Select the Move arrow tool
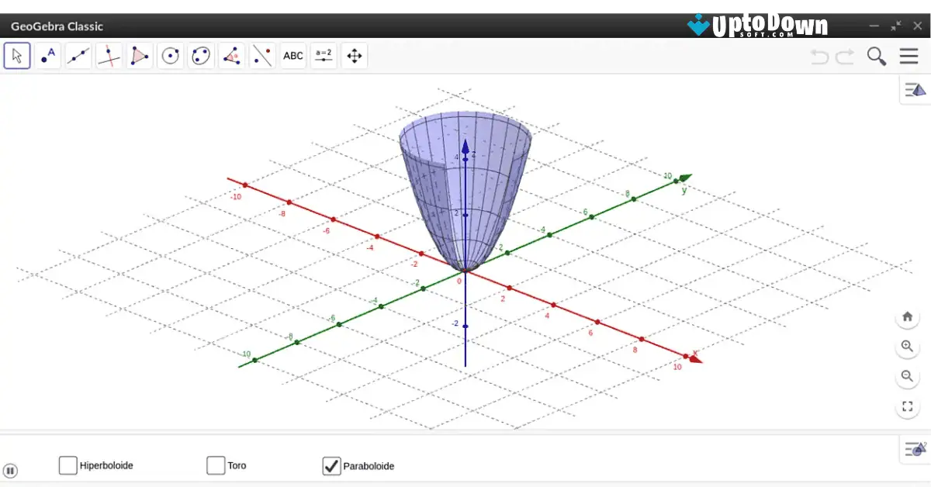 (17, 55)
